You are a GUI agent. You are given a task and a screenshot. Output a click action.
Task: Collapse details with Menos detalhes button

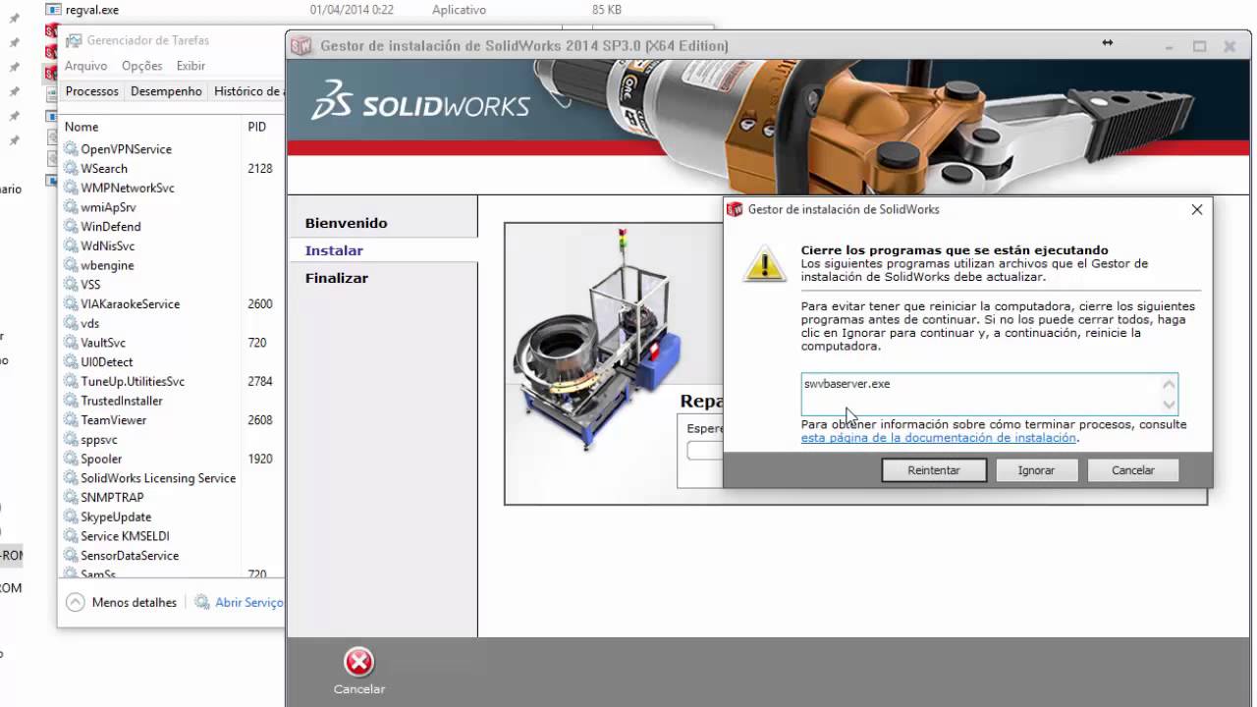[x=123, y=602]
